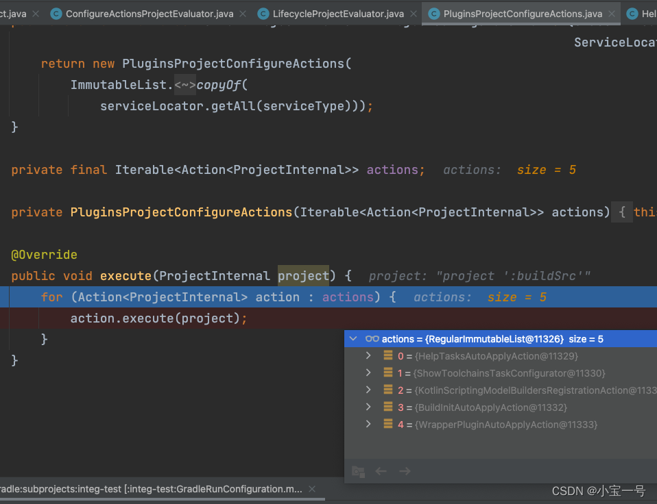The height and width of the screenshot is (504, 657).
Task: Select the KotlinScriptingModelBuildersRegistrationAction row
Action: tap(500, 390)
